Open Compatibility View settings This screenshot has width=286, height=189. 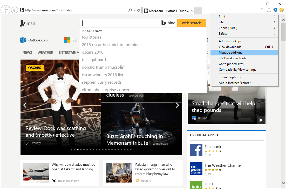(244, 70)
